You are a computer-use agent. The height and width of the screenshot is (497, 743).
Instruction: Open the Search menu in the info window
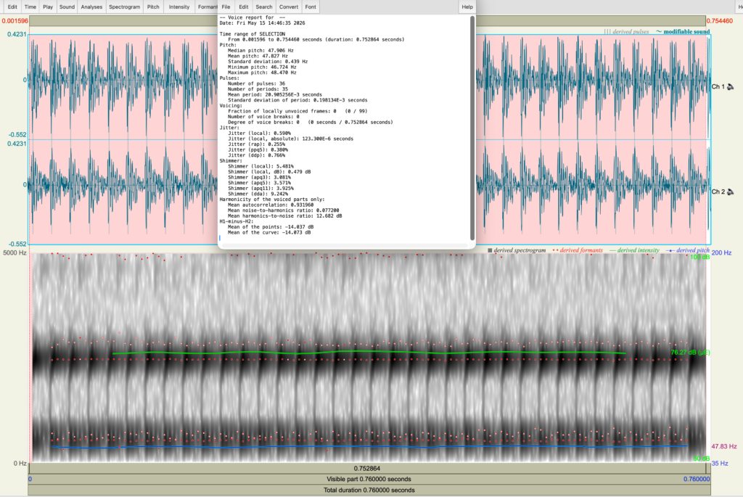[x=264, y=7]
